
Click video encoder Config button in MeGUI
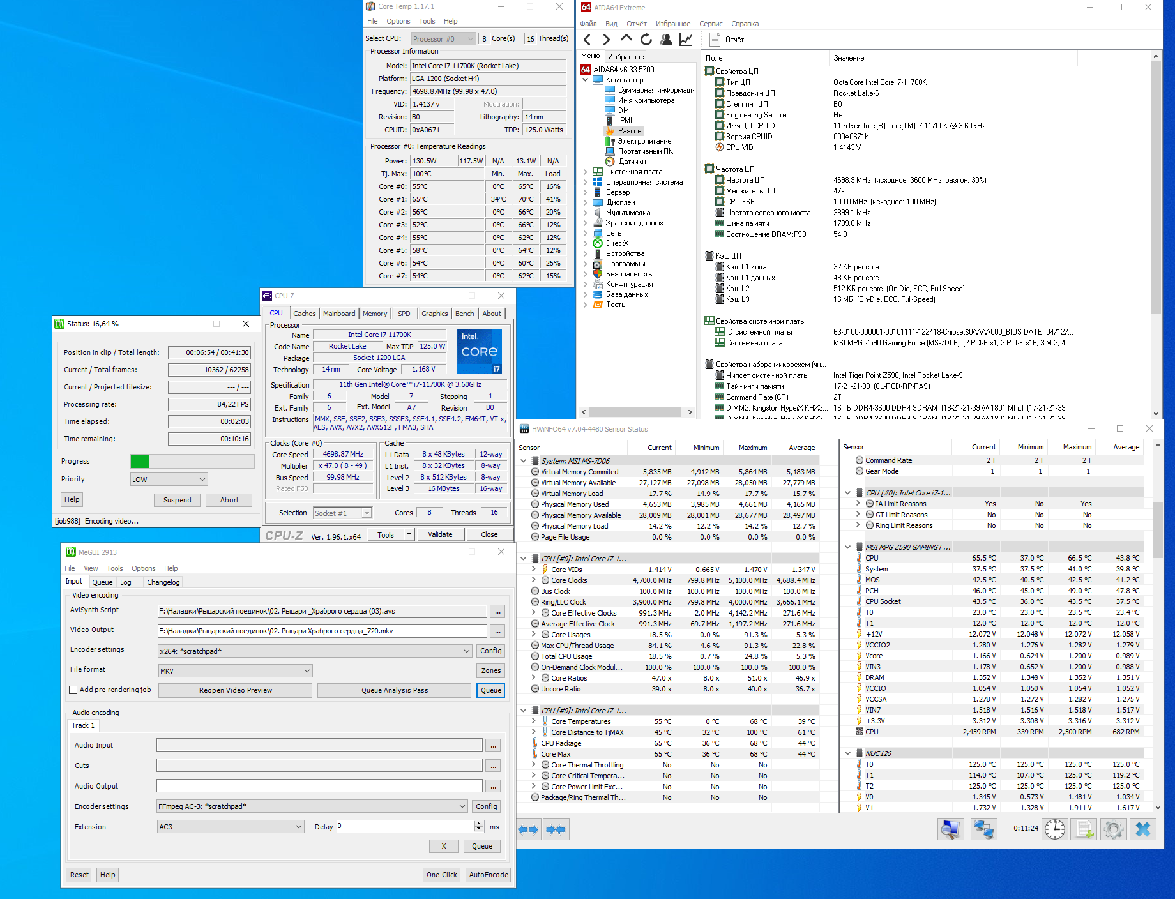[490, 651]
